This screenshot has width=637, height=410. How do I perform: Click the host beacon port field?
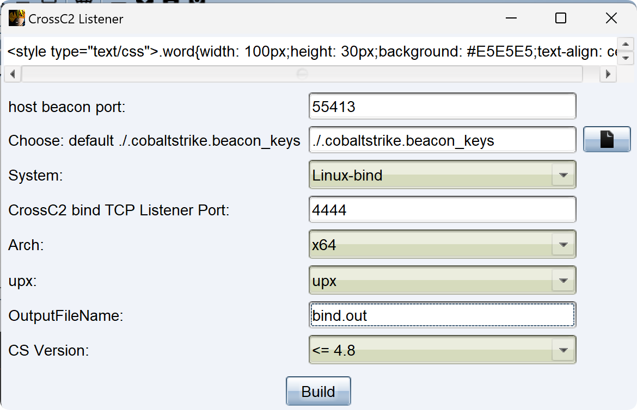pos(443,107)
